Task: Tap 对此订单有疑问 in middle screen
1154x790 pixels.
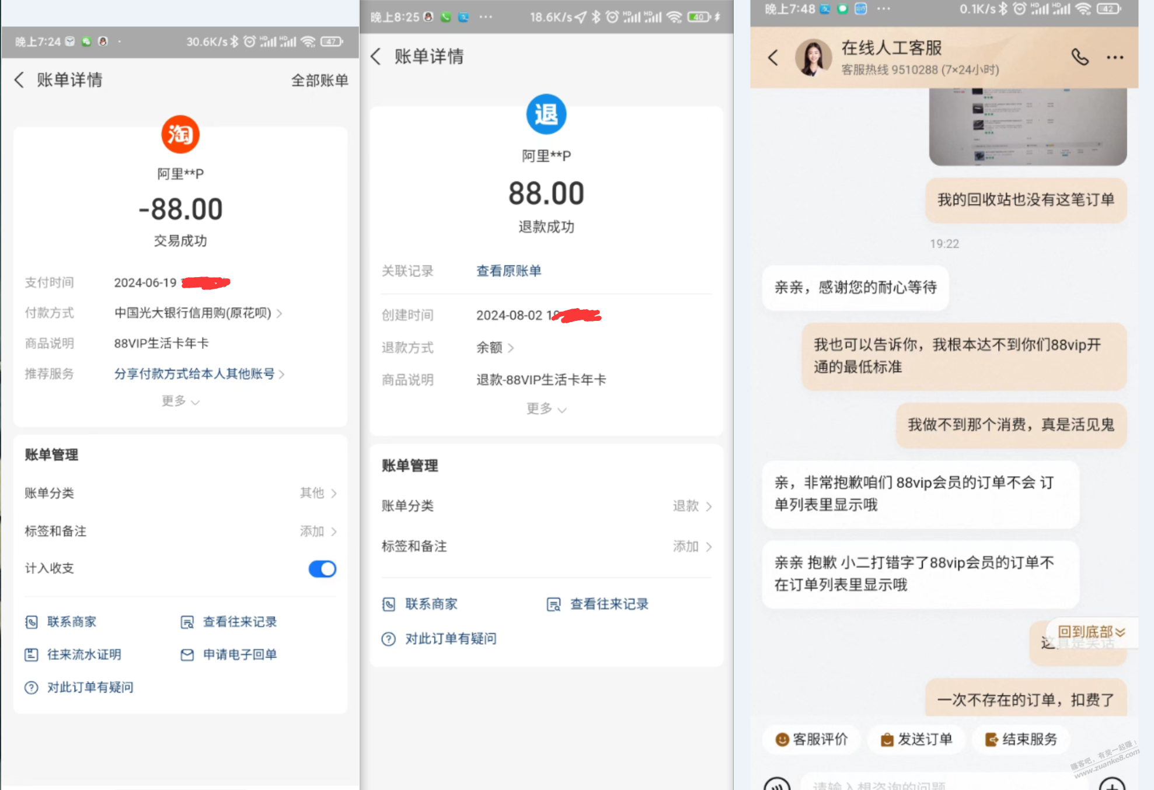Action: point(439,639)
